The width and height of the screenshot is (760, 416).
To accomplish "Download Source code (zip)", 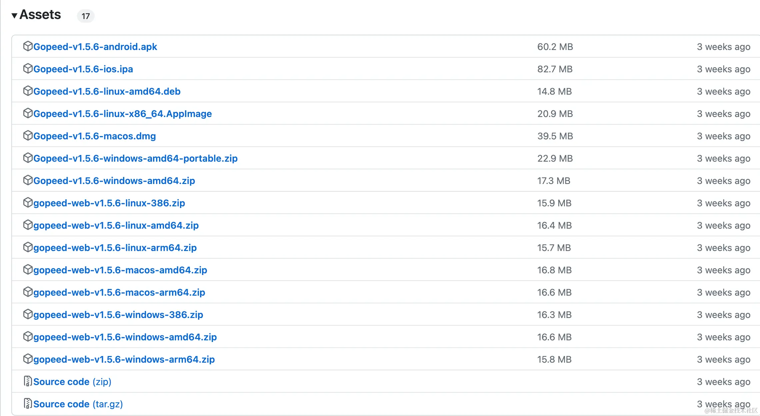I will point(72,382).
